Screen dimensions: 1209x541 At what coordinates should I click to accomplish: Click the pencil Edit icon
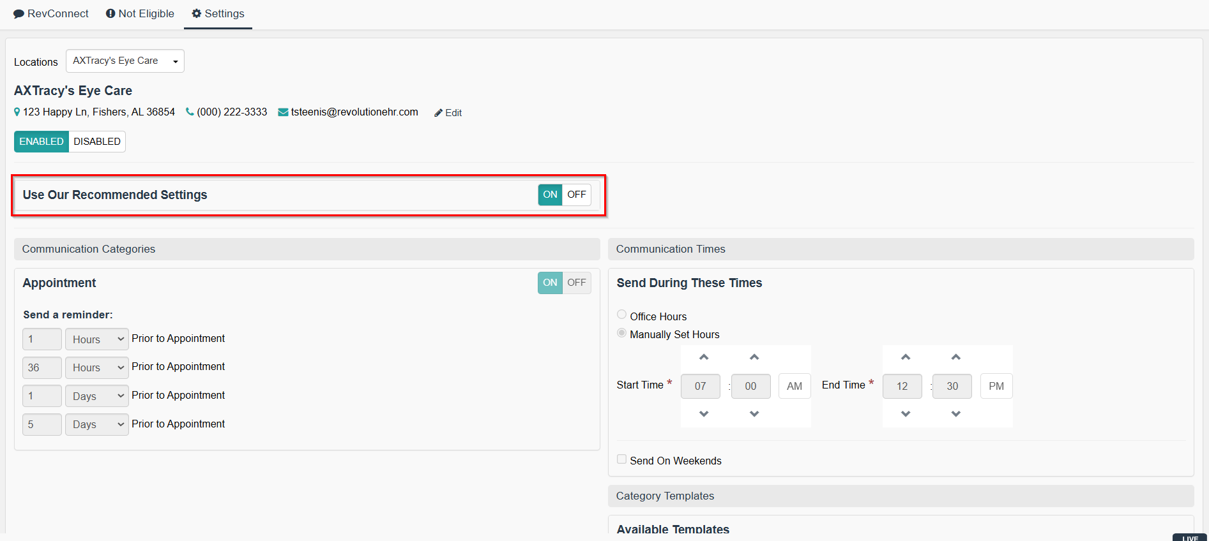pyautogui.click(x=438, y=113)
